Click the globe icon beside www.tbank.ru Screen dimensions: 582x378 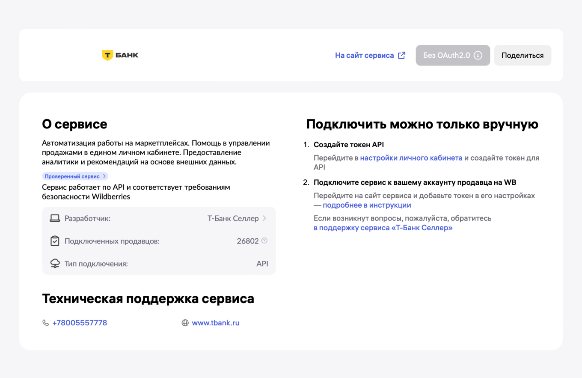[184, 323]
